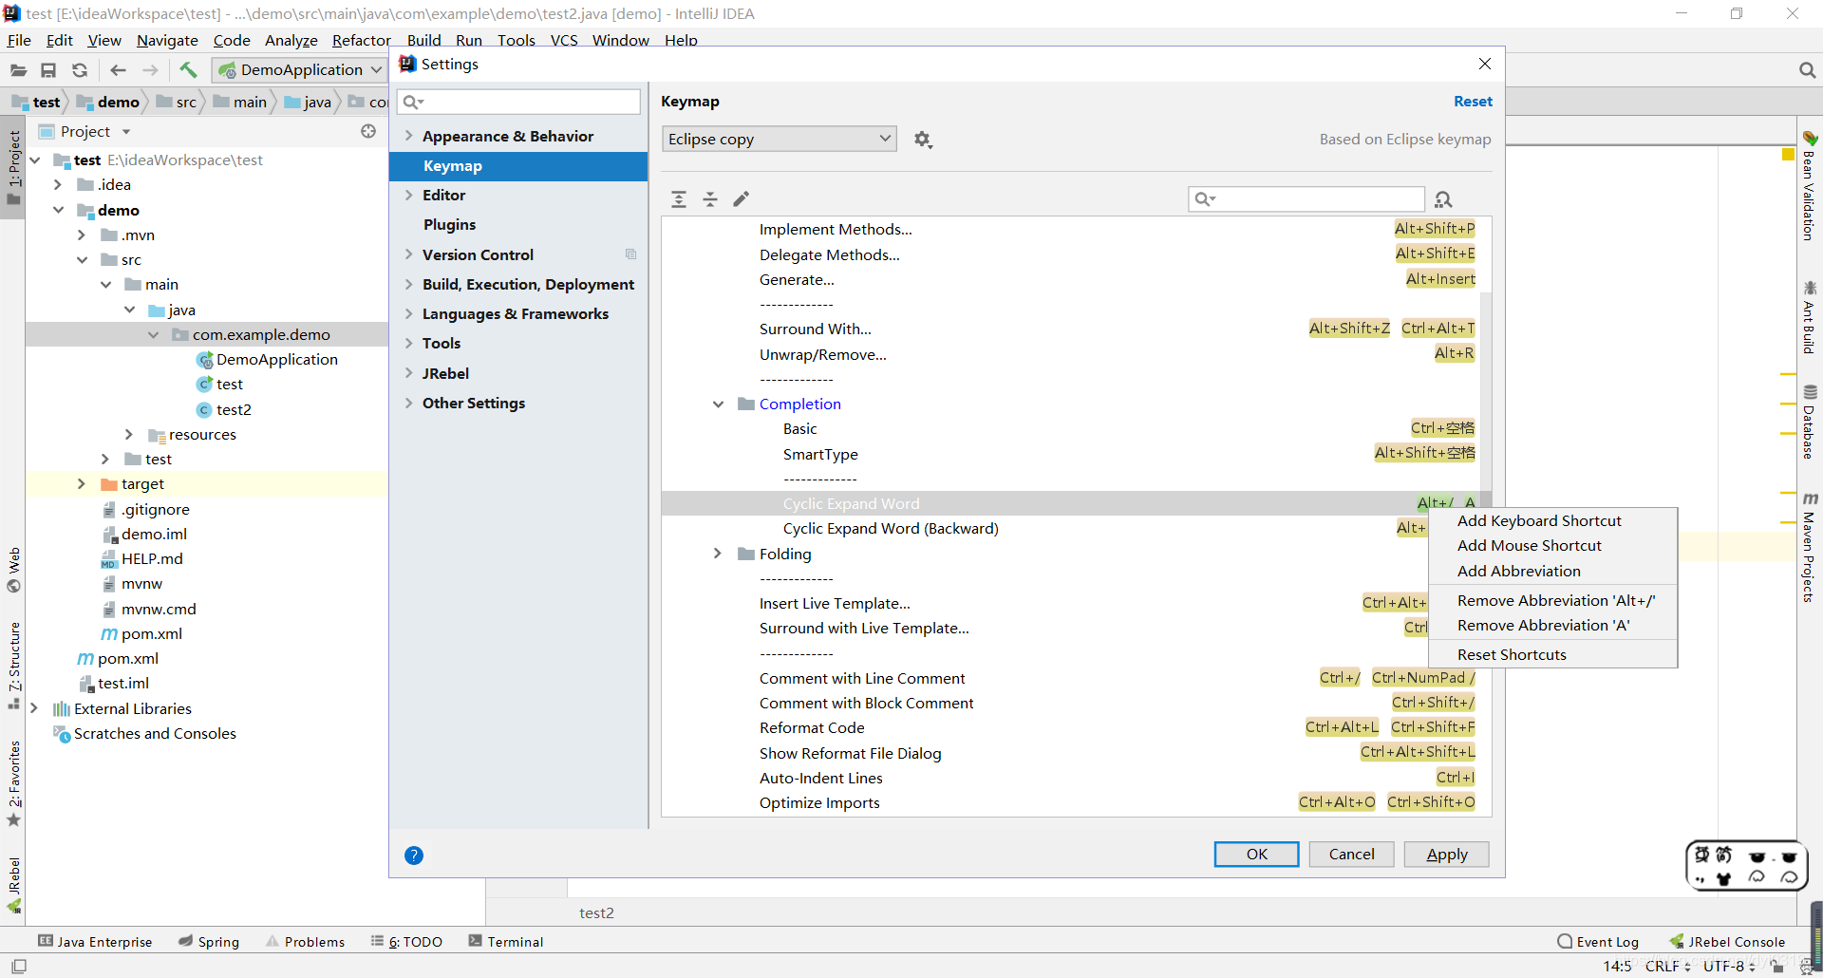
Task: Expand the resources folder
Action: coord(129,434)
